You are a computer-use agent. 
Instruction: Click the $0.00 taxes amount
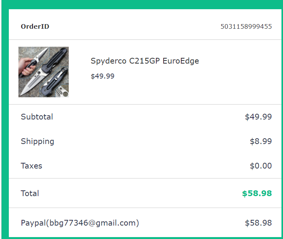point(261,166)
